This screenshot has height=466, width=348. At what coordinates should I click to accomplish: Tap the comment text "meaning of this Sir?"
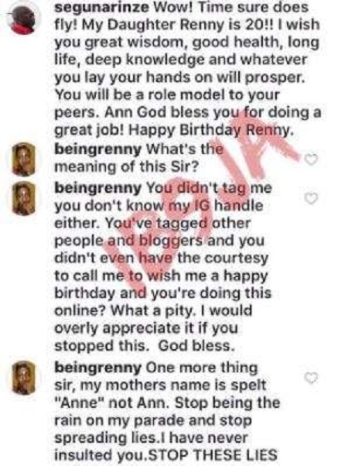click(126, 166)
